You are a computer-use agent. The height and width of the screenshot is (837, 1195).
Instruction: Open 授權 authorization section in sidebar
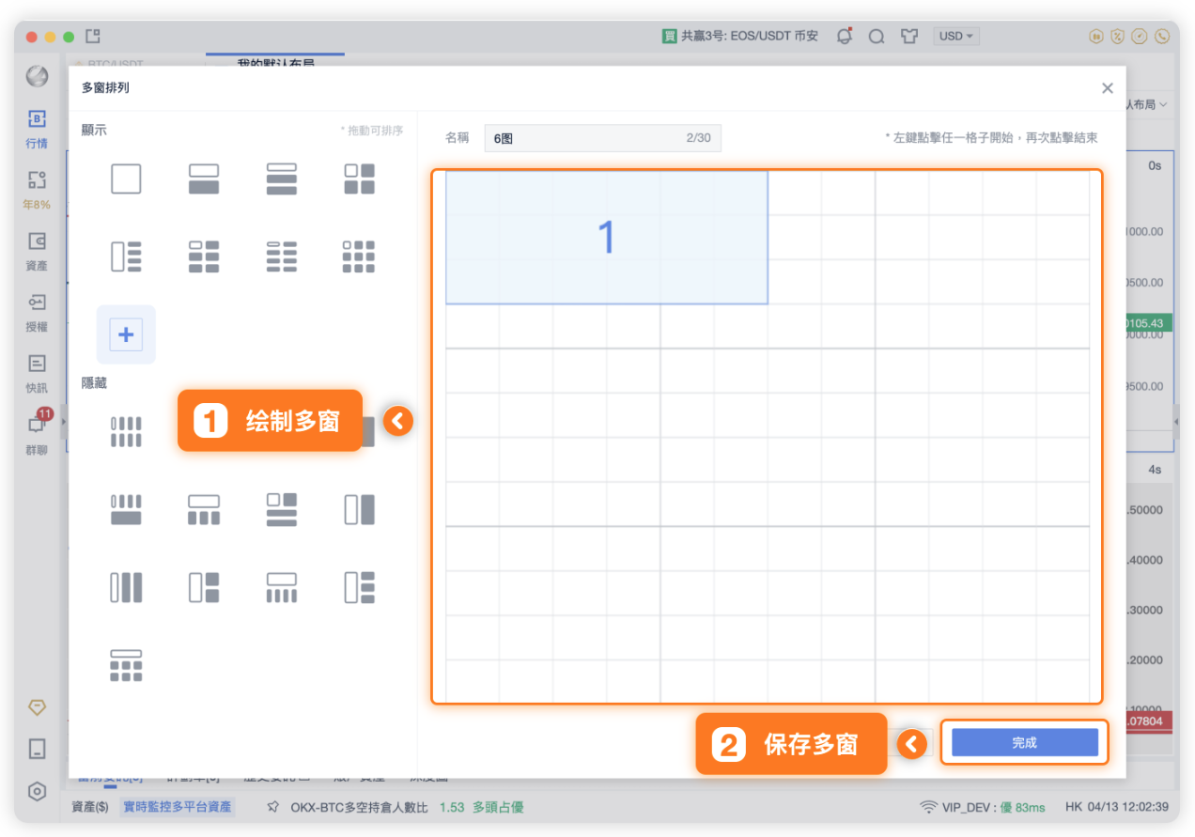(37, 313)
